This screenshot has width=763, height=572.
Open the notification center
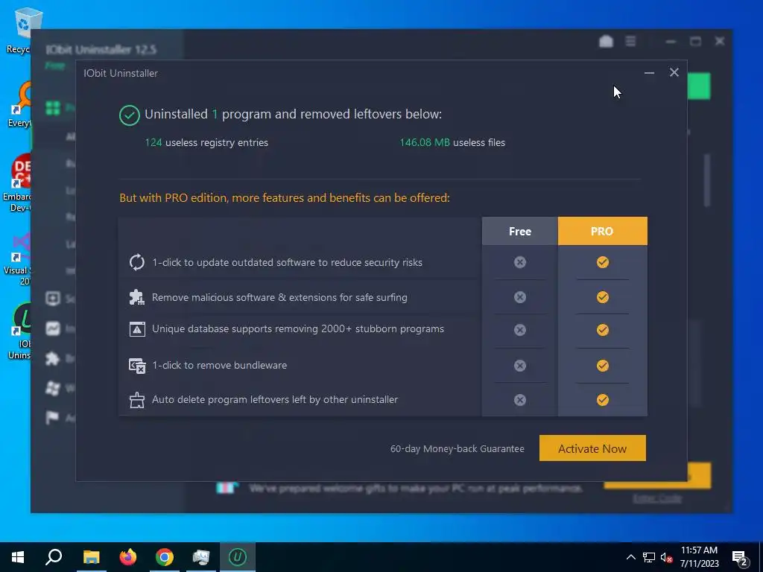point(740,558)
